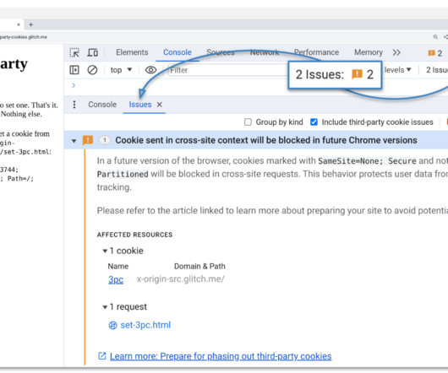Viewport: 448px width, 373px height.
Task: Toggle the device toolbar icon
Action: [93, 52]
